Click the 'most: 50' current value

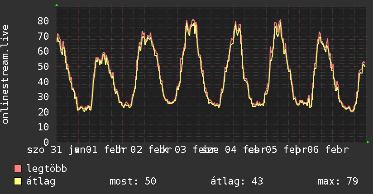coord(133,181)
